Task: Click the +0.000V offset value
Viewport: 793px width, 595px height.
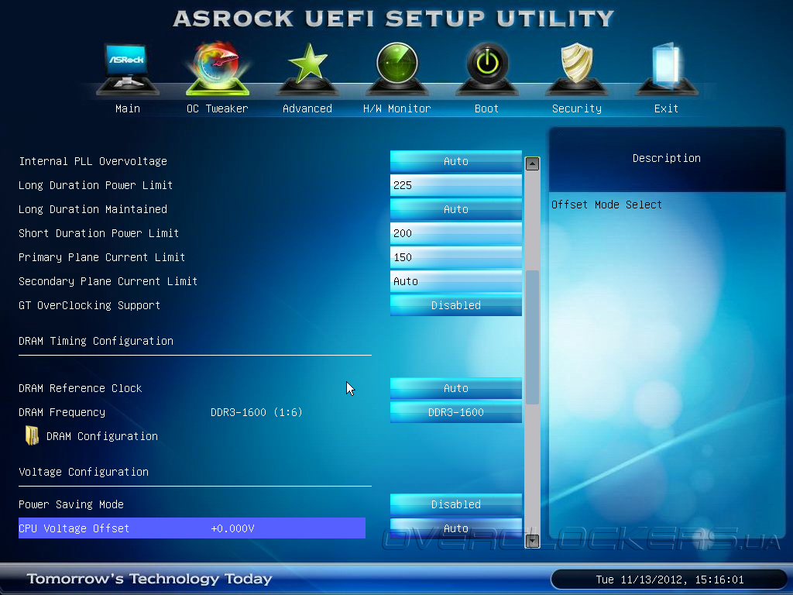Action: click(232, 528)
